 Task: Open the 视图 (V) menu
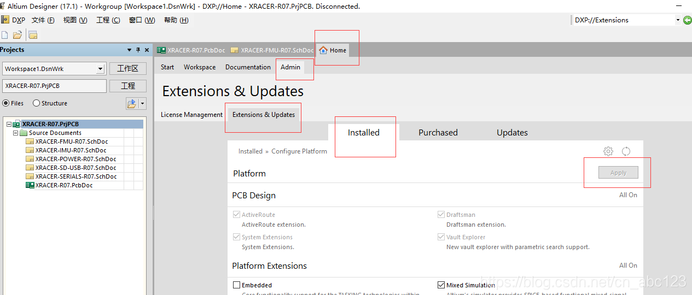75,20
